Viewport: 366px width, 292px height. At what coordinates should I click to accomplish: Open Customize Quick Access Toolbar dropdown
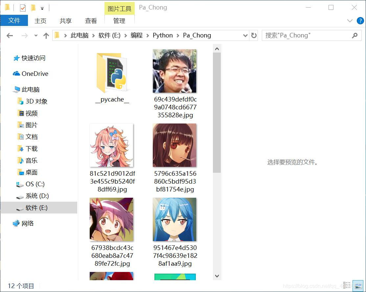[42, 9]
